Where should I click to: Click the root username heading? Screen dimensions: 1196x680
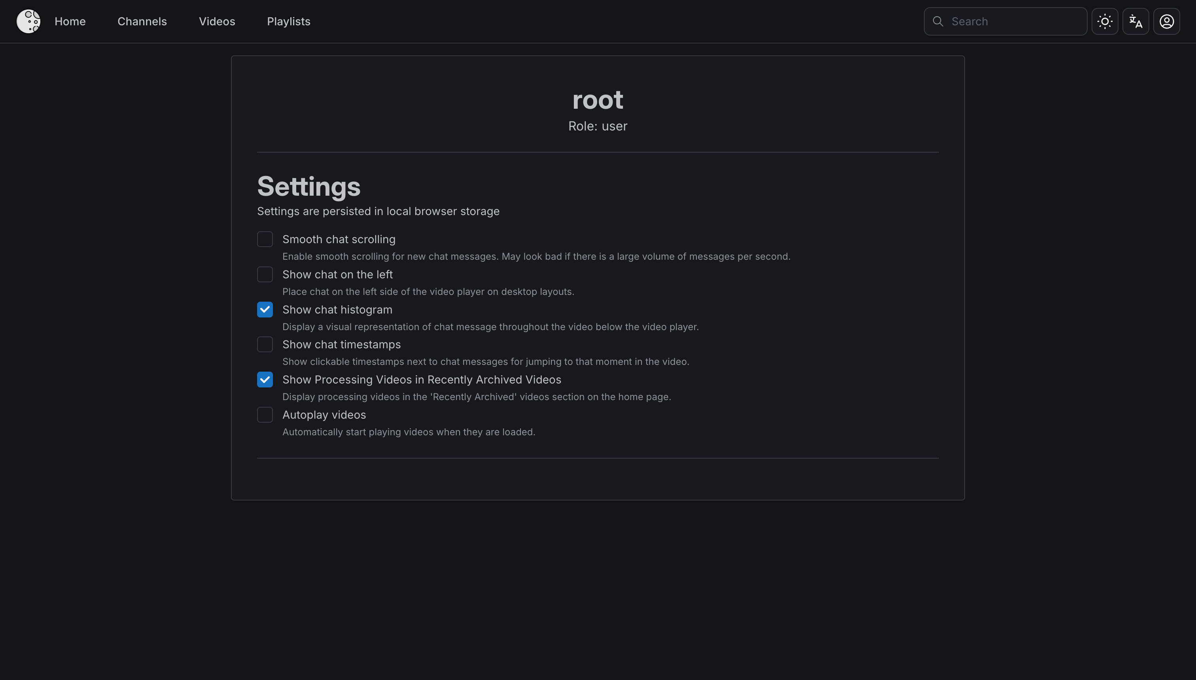click(x=598, y=100)
